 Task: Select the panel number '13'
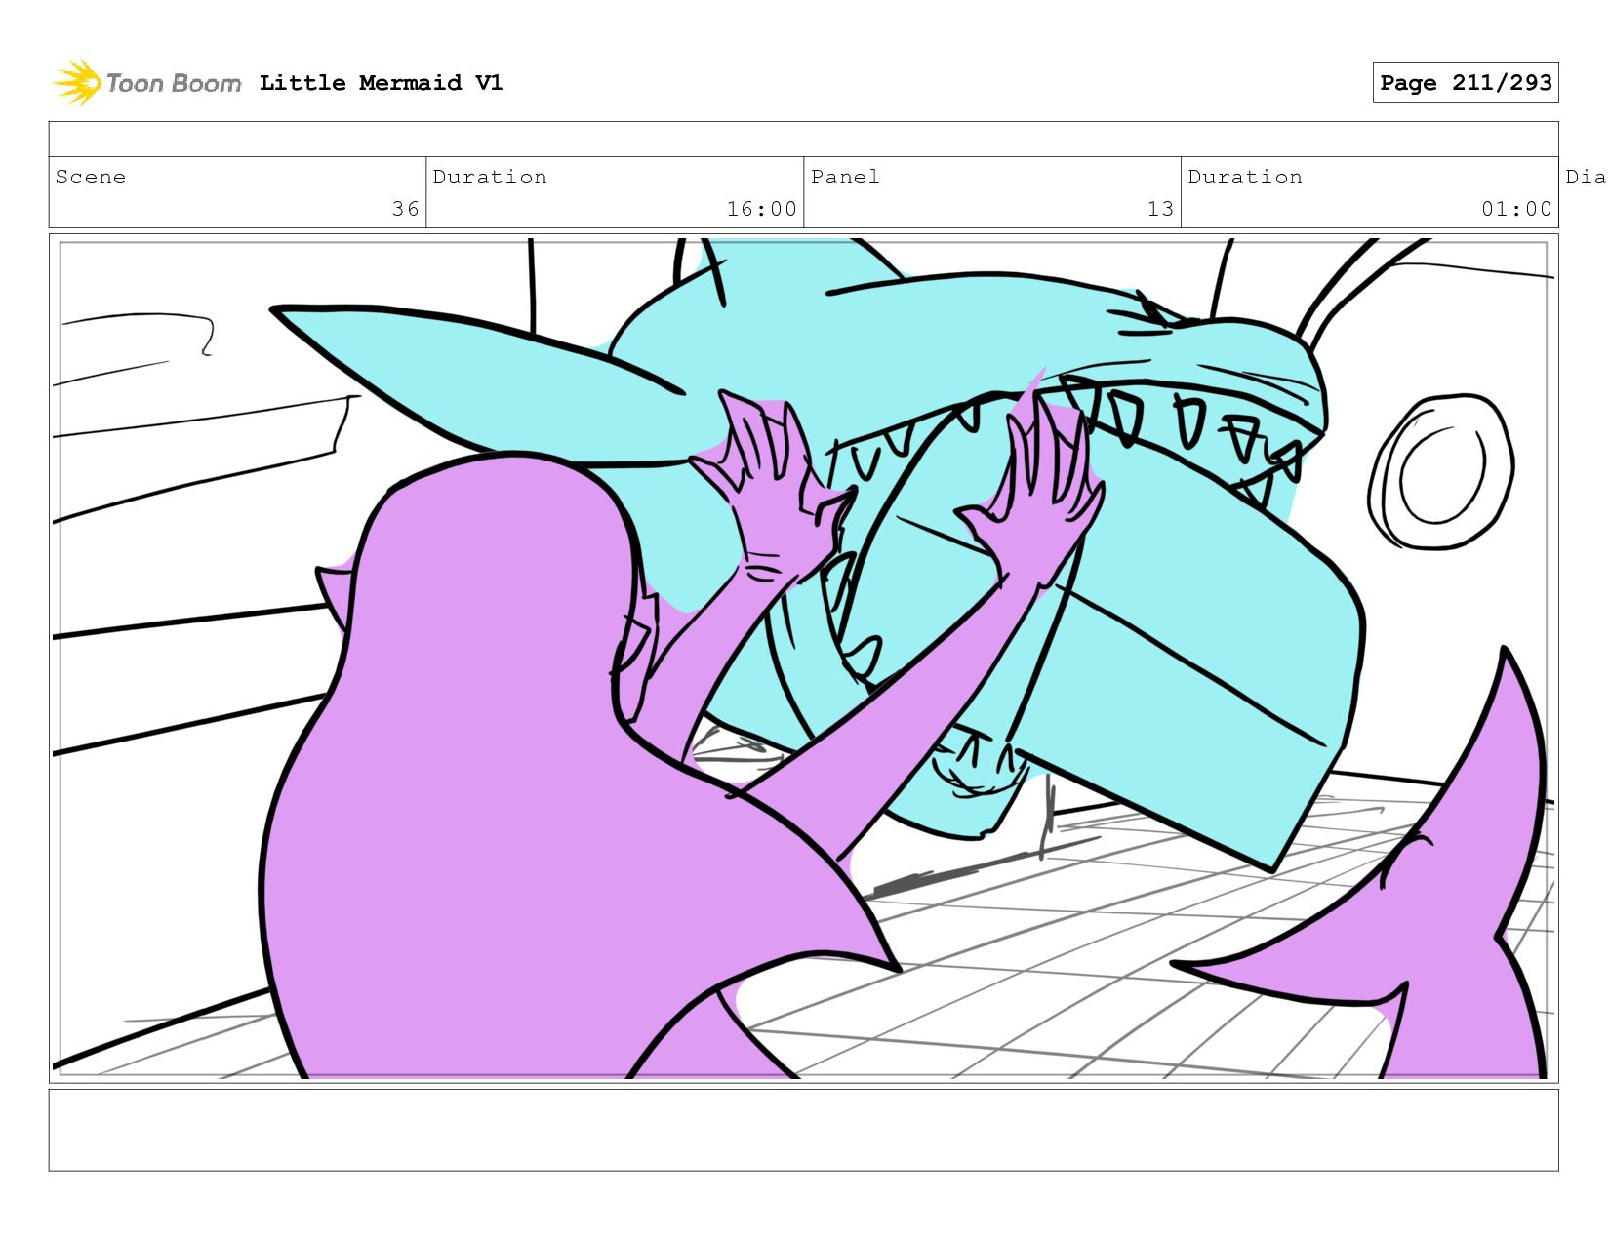click(x=1160, y=209)
